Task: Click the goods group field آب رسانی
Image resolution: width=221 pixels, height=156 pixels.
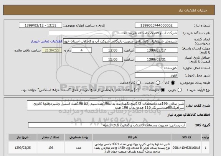Action: pos(107,125)
